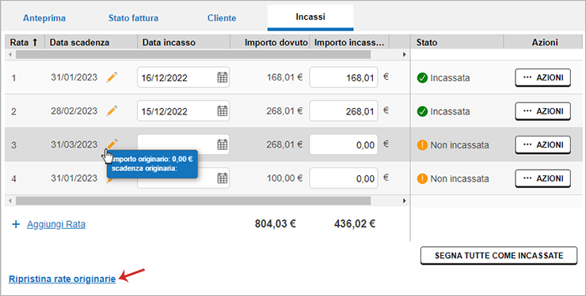Switch to the Stato fattura tab
The width and height of the screenshot is (586, 296).
(133, 18)
